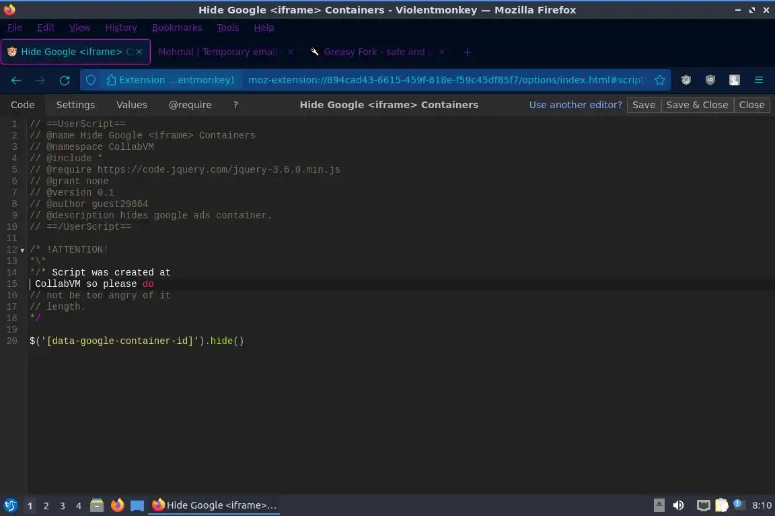This screenshot has height=516, width=775.
Task: Close the Greasy Fork tab
Action: [x=442, y=52]
